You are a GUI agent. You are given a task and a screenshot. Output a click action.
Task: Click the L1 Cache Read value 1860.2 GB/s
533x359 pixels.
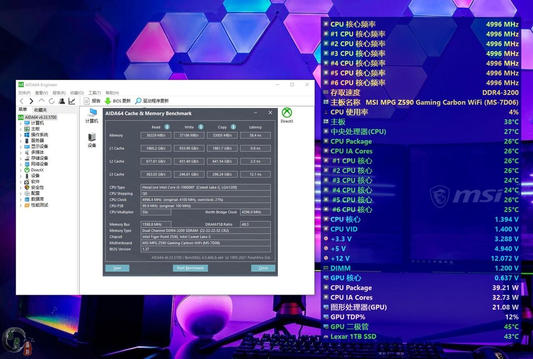pos(156,148)
